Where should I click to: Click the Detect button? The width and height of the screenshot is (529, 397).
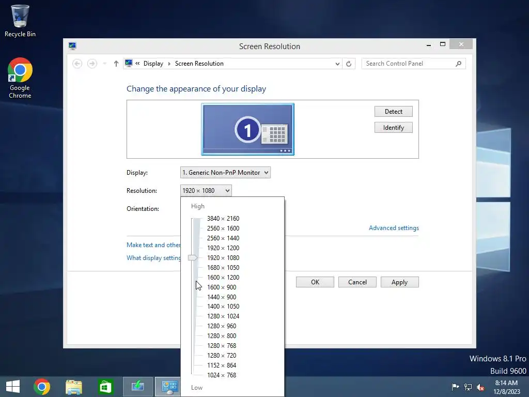(393, 112)
